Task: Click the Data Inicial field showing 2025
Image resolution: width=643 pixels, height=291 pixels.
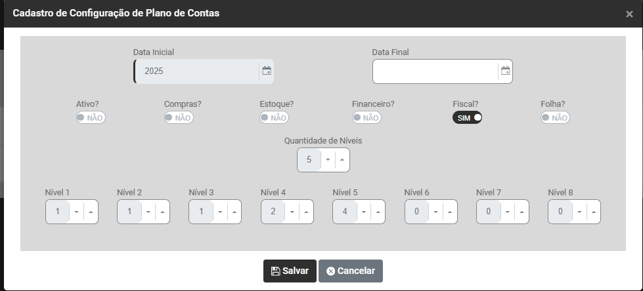Action: [196, 71]
